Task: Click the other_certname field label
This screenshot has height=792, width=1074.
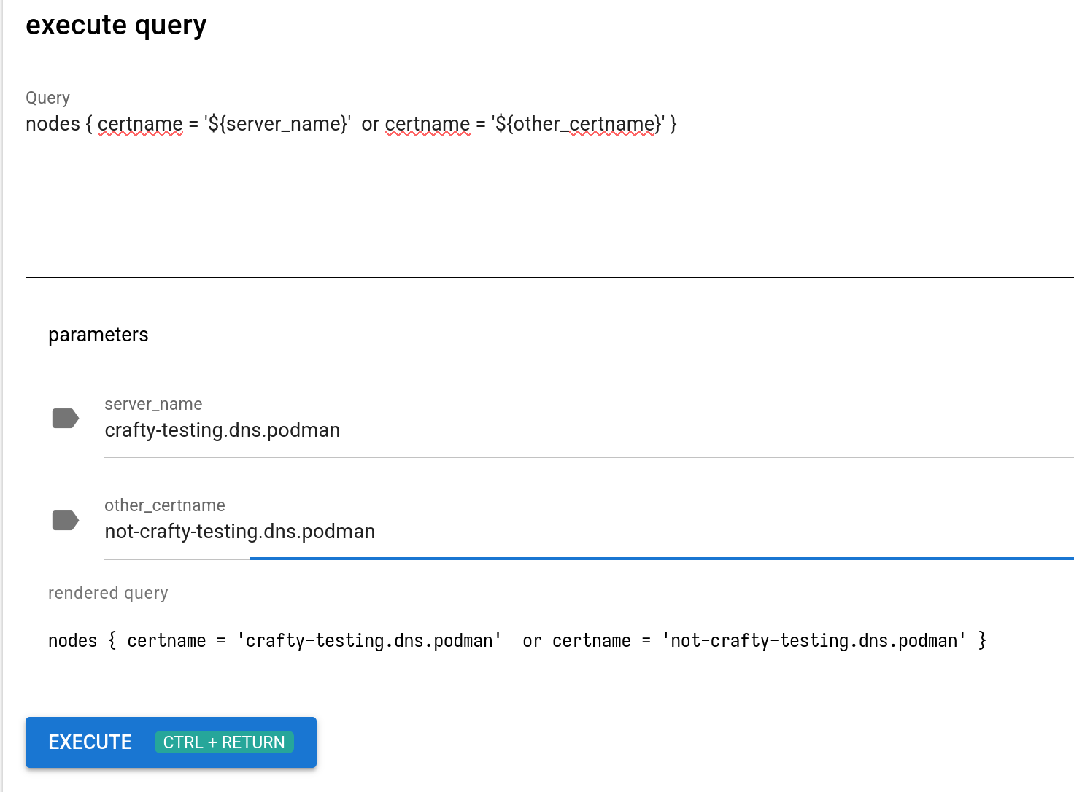Action: pyautogui.click(x=165, y=505)
